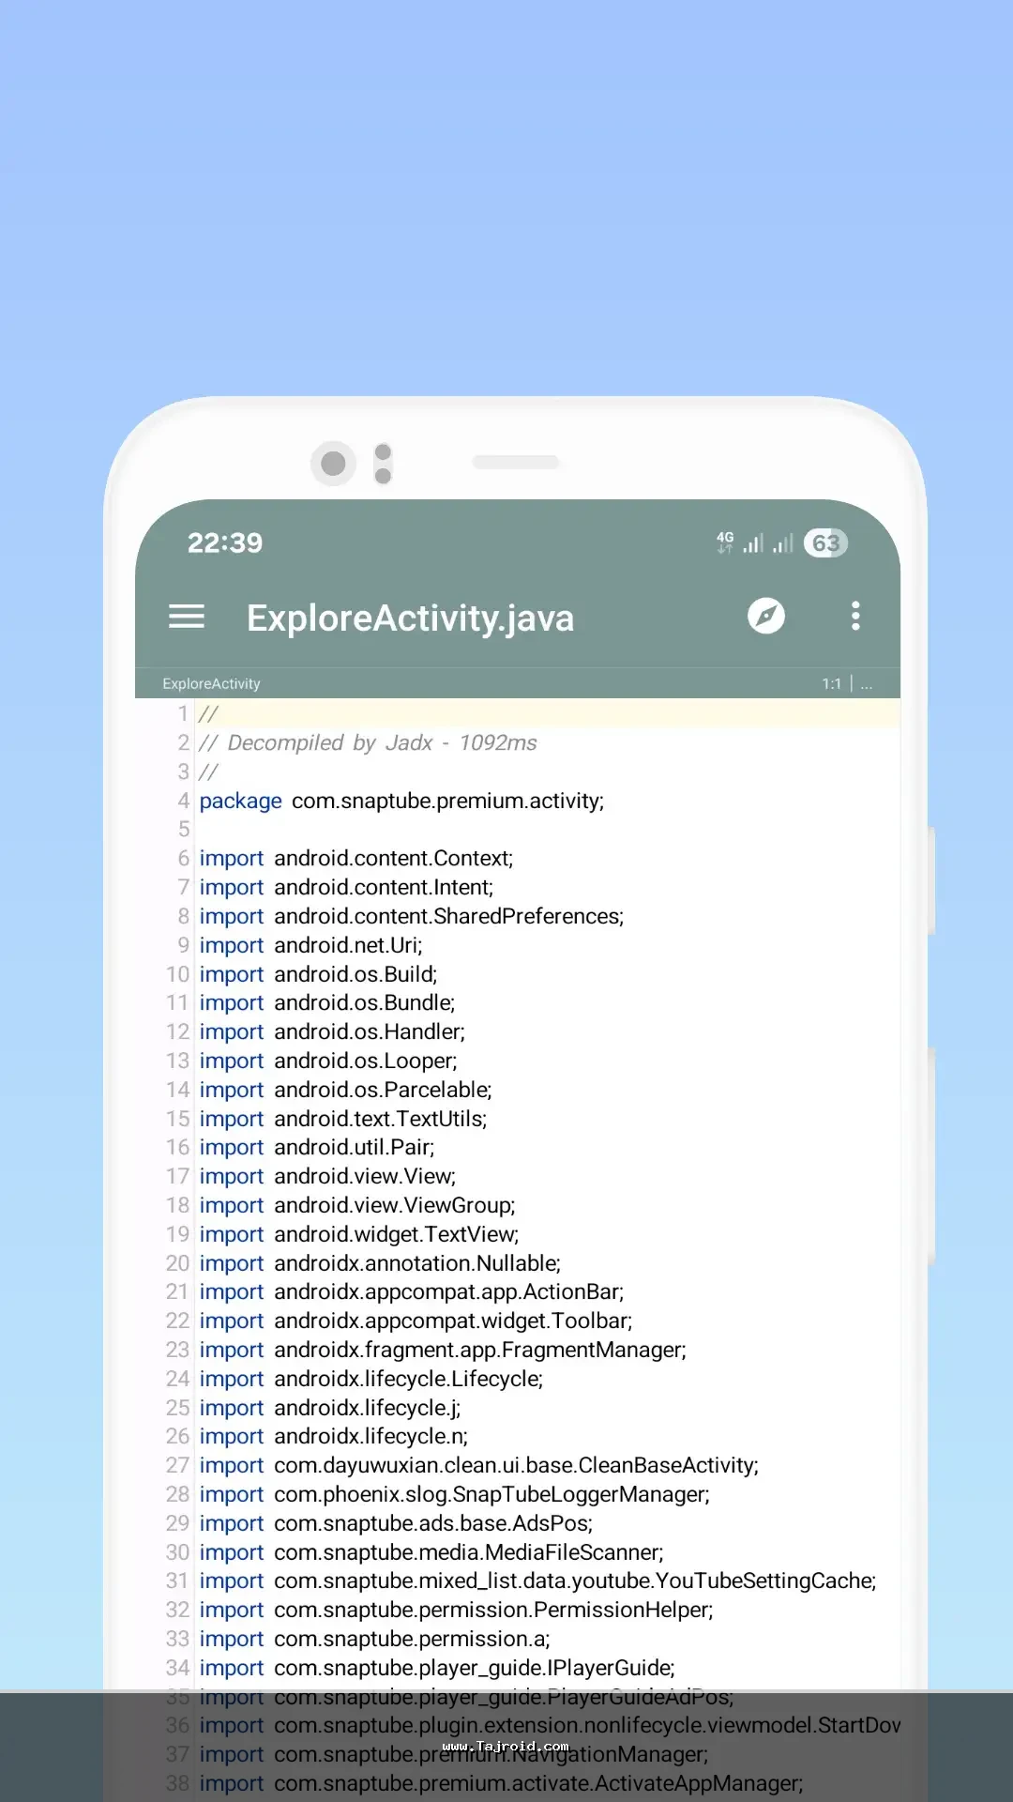Open the hamburger navigation menu
This screenshot has height=1802, width=1013.
[x=187, y=618]
